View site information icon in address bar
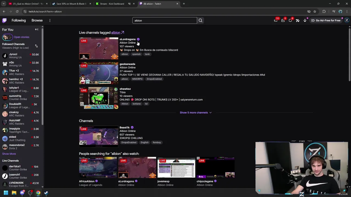The height and width of the screenshot is (197, 351). click(25, 11)
